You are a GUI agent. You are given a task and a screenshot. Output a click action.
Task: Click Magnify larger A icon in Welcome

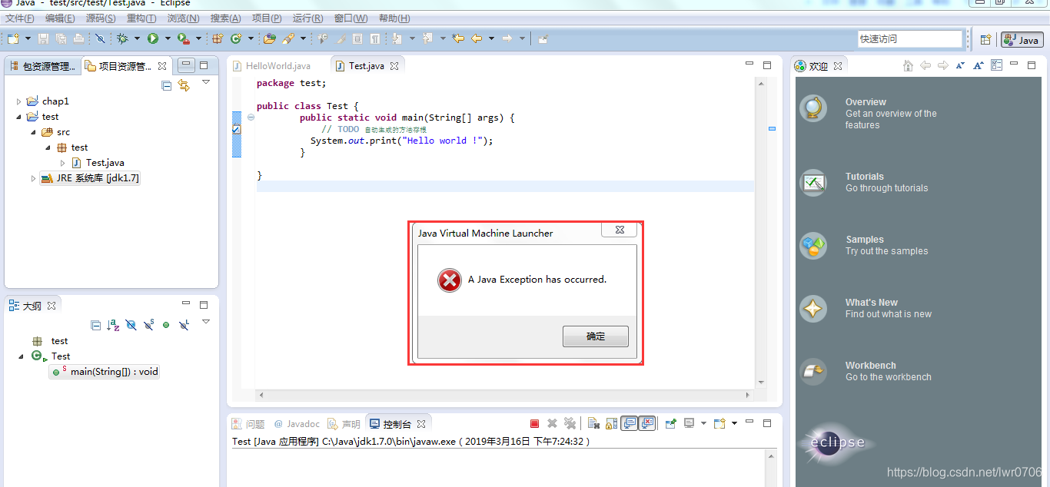(979, 66)
